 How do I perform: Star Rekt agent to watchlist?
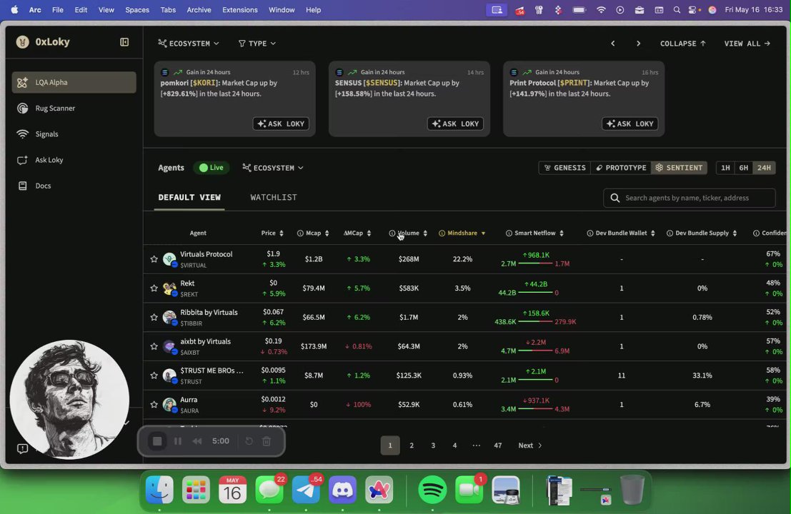tap(154, 288)
